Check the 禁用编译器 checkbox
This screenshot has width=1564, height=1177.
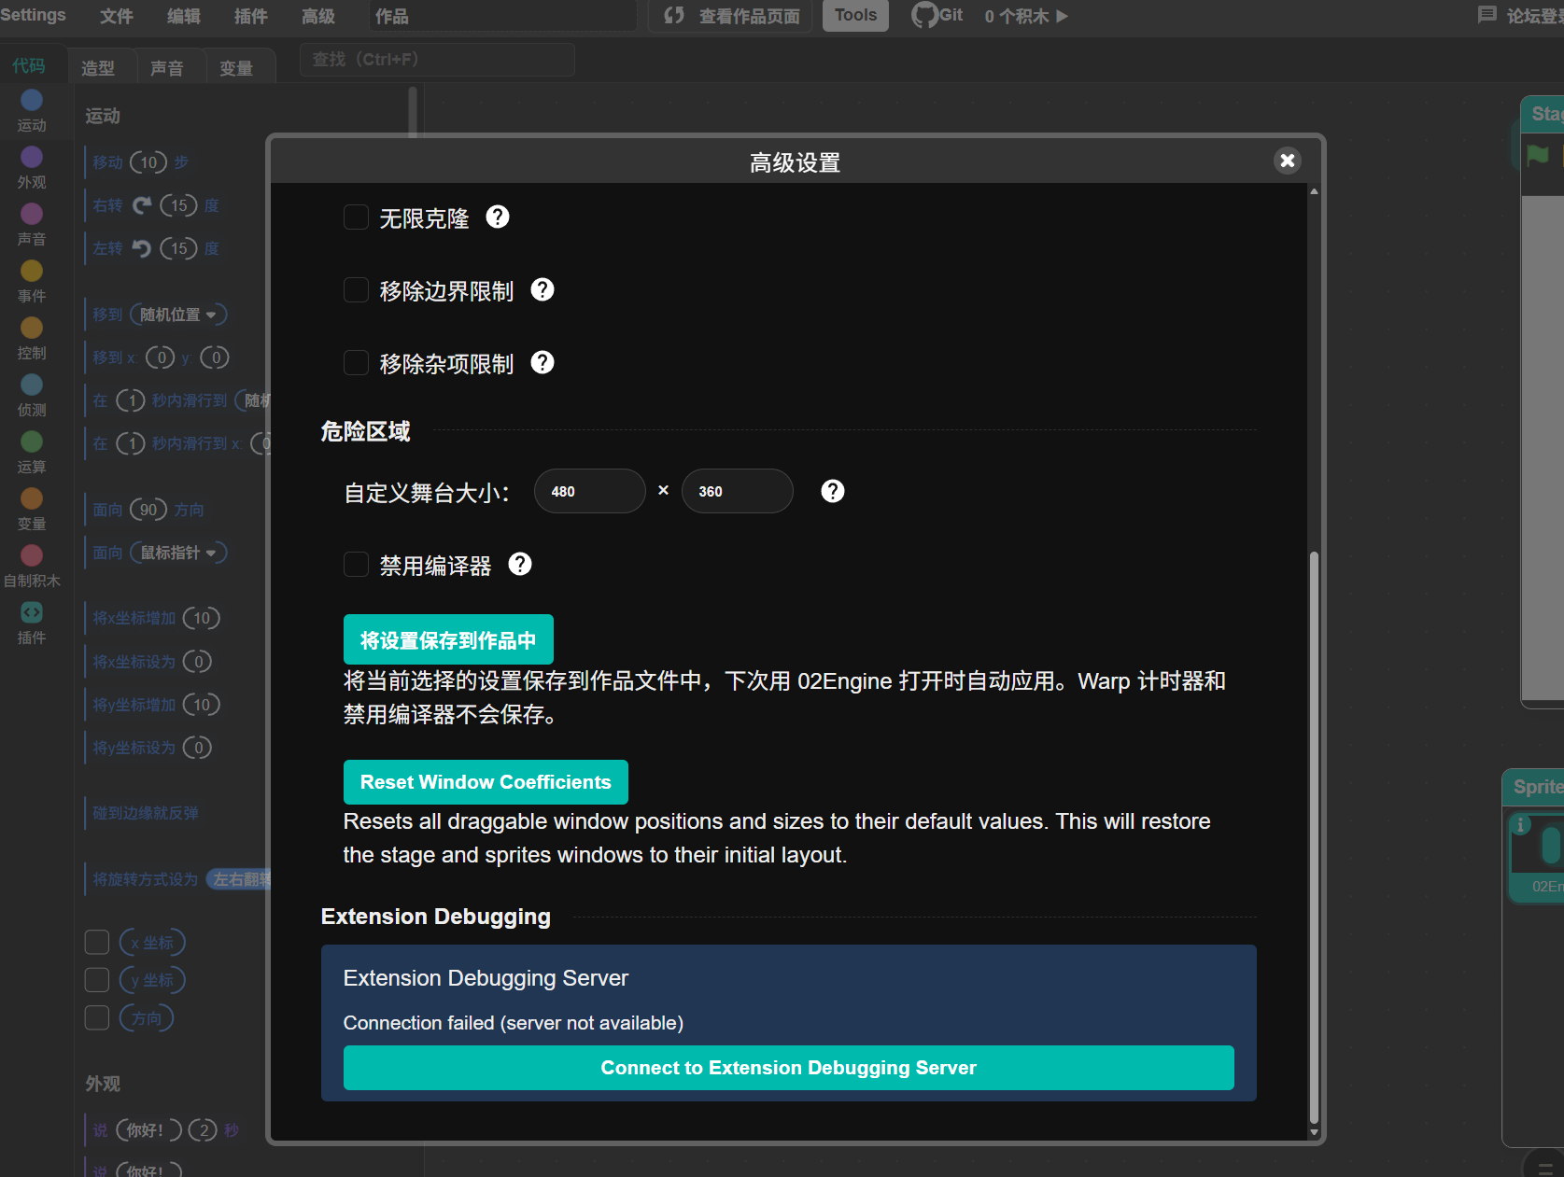coord(356,565)
